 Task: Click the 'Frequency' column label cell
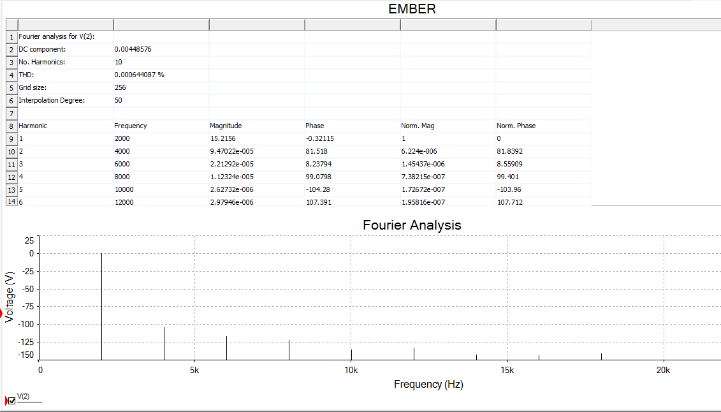(161, 126)
